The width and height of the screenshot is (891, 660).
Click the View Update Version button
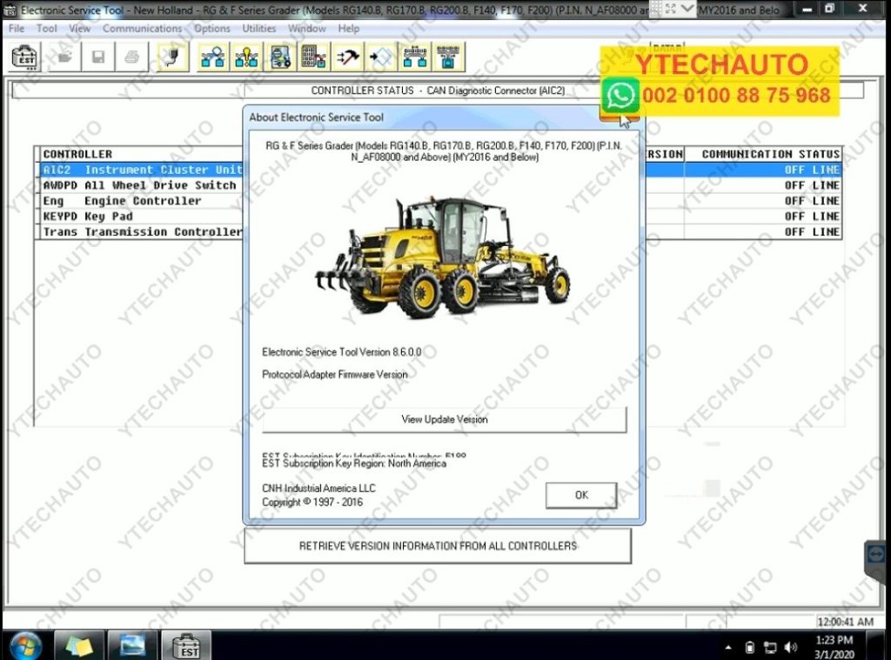pos(445,419)
